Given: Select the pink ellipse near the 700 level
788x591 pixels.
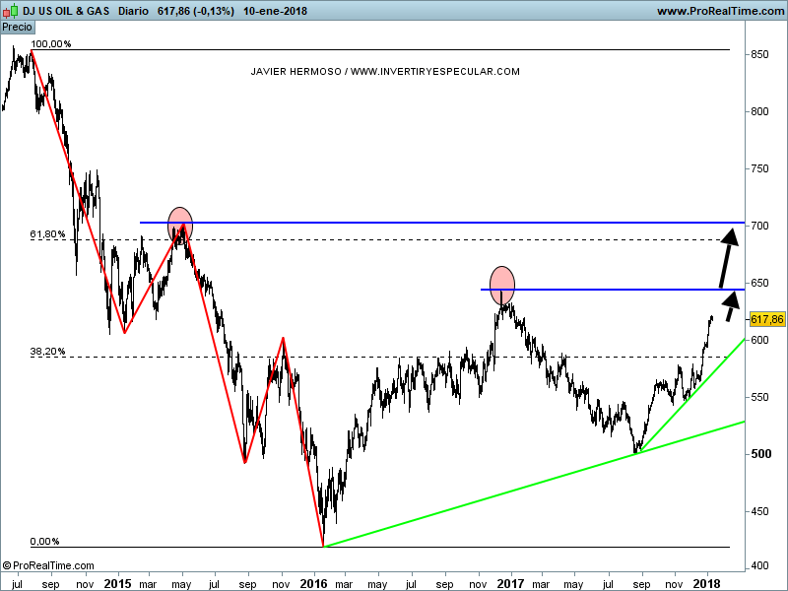Looking at the screenshot, I should tap(180, 225).
